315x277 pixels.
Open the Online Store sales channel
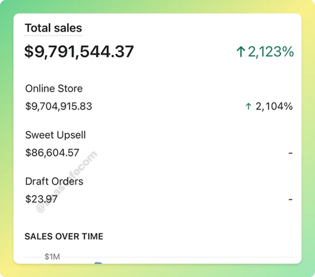tap(54, 88)
